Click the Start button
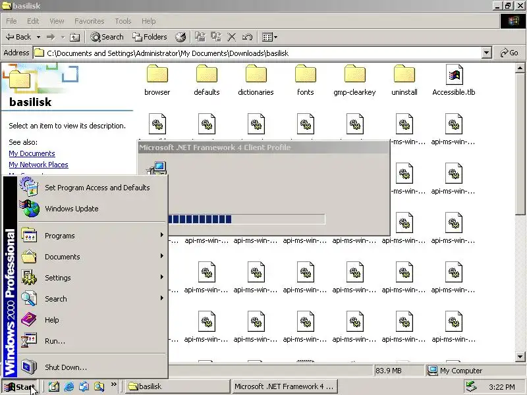The width and height of the screenshot is (527, 395). (20, 386)
